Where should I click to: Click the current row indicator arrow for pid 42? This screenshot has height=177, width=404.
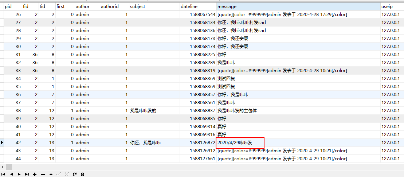click(x=2, y=142)
